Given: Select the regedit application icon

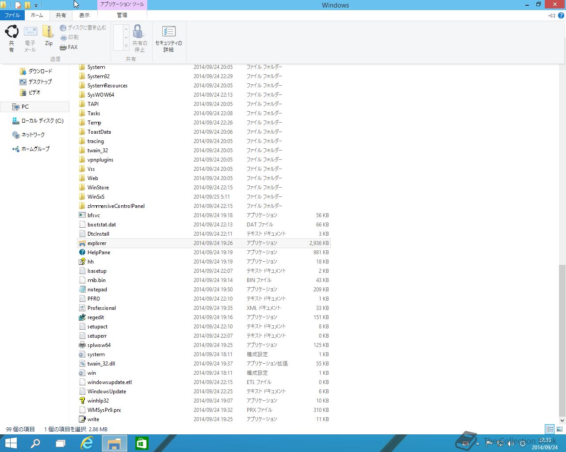Looking at the screenshot, I should pos(82,317).
